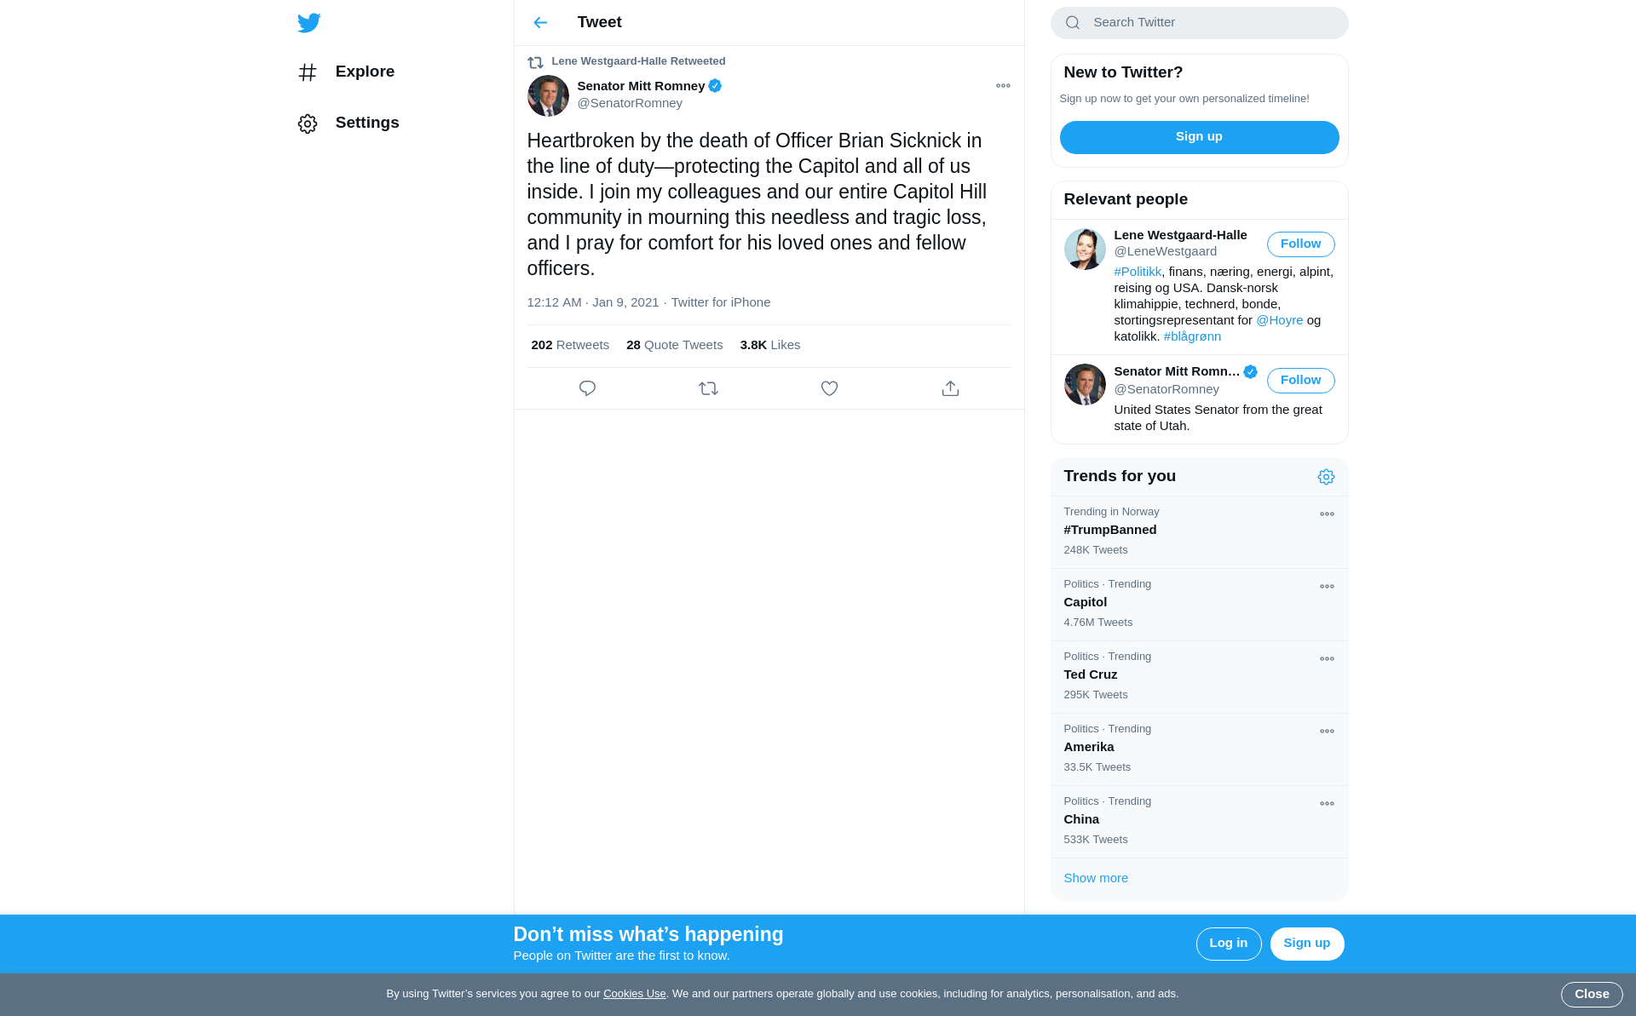The image size is (1636, 1016).
Task: Open more options for #TrumpBanned trend
Action: [x=1327, y=514]
